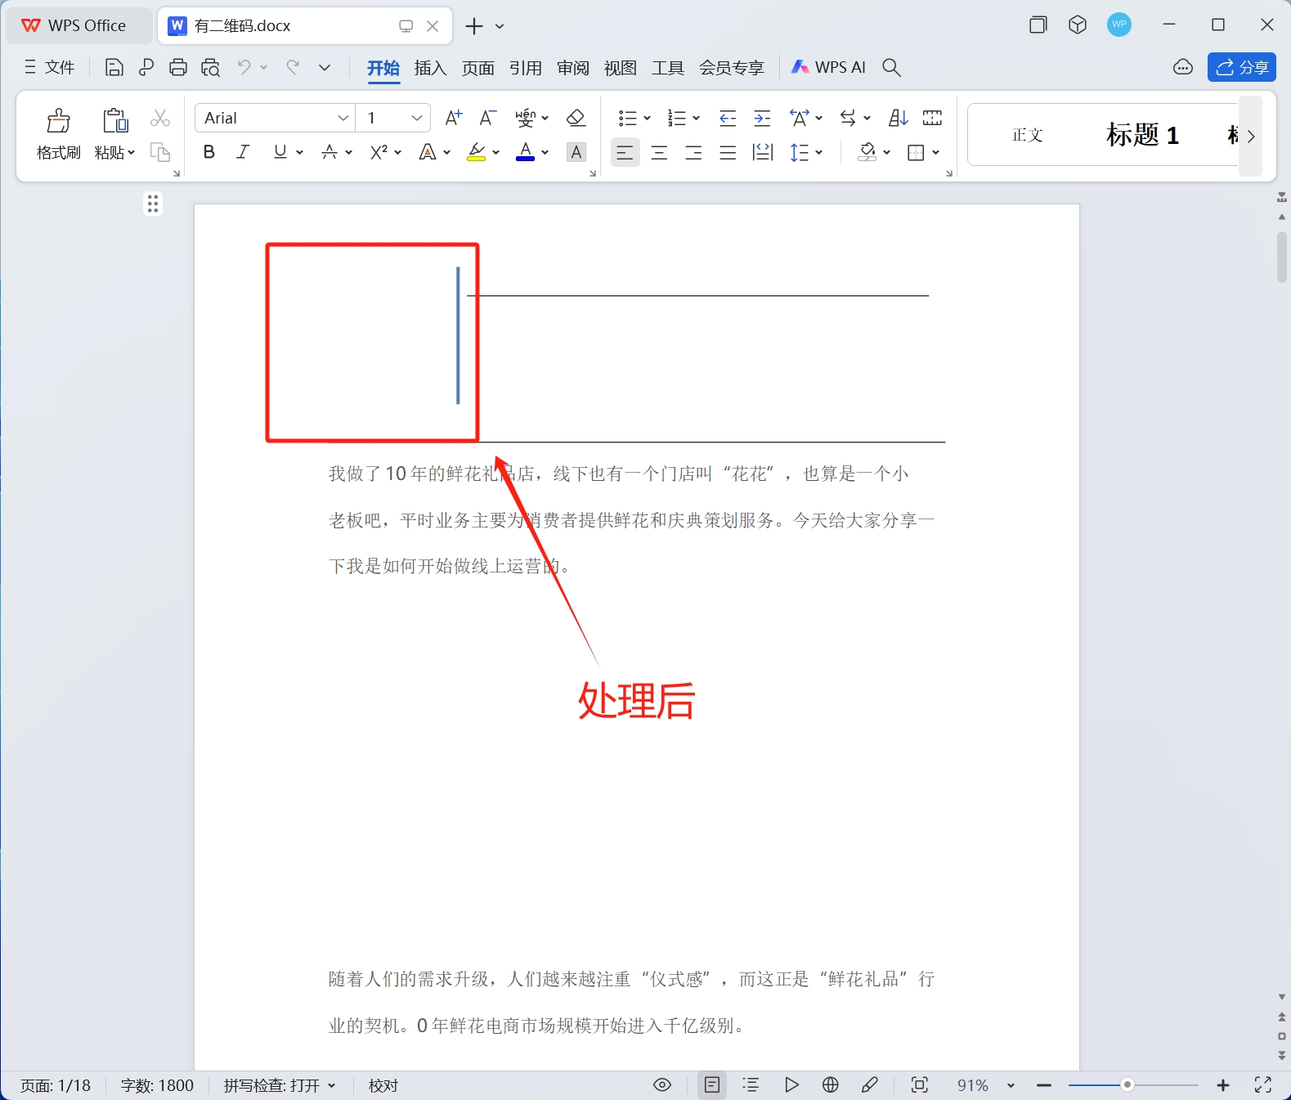Open the print icon in quick toolbar
Image resolution: width=1291 pixels, height=1100 pixels.
[x=178, y=68]
